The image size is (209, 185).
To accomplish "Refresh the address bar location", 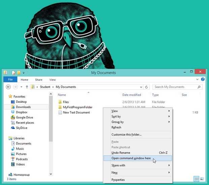I will click(x=146, y=87).
